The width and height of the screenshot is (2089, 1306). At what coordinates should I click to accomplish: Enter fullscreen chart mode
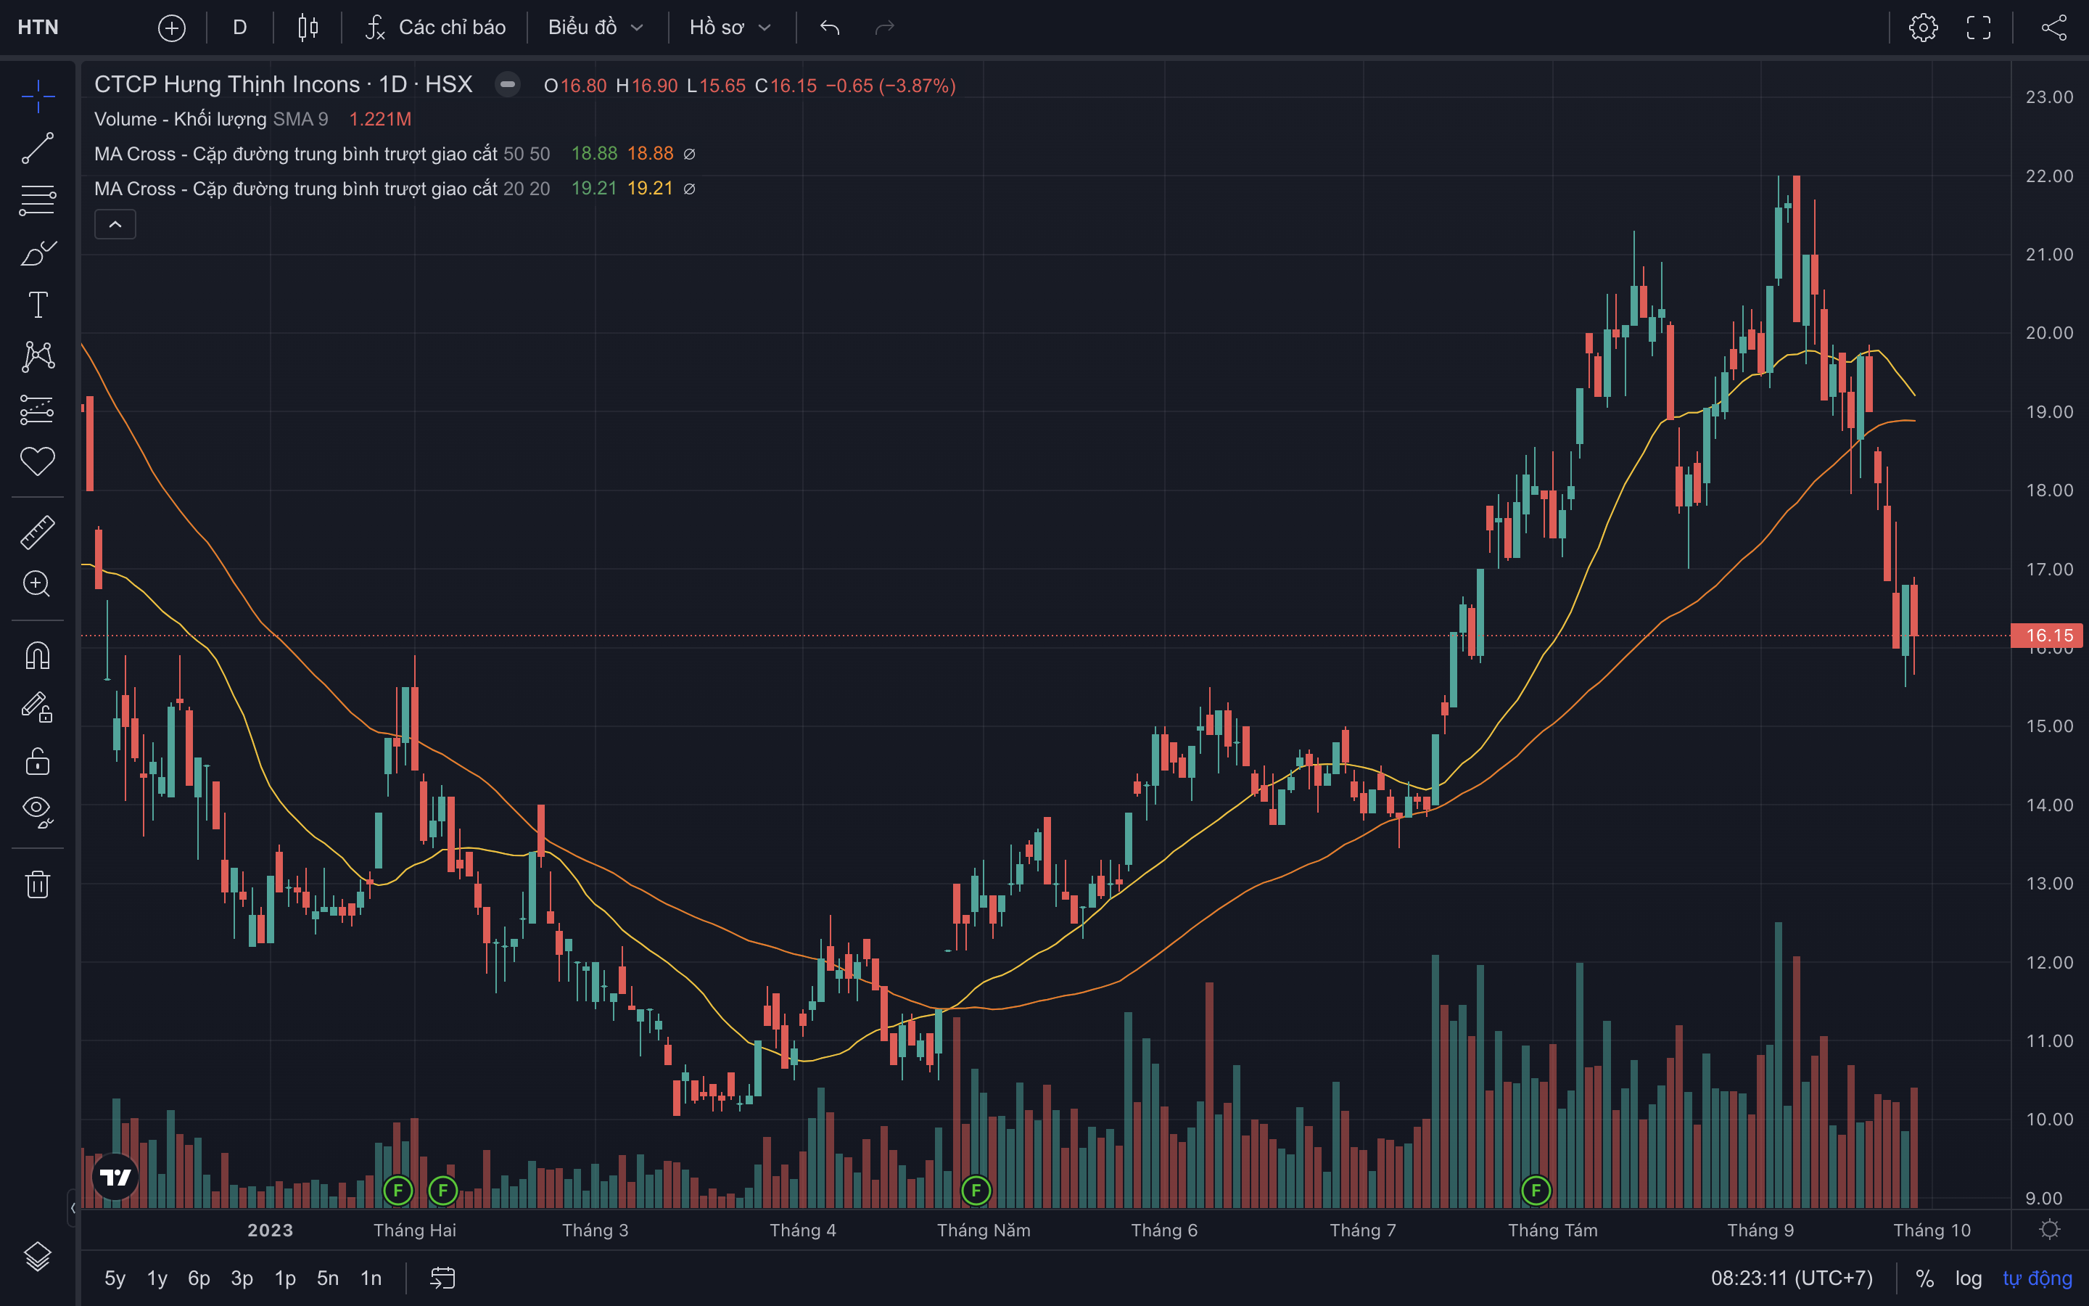point(1979,28)
